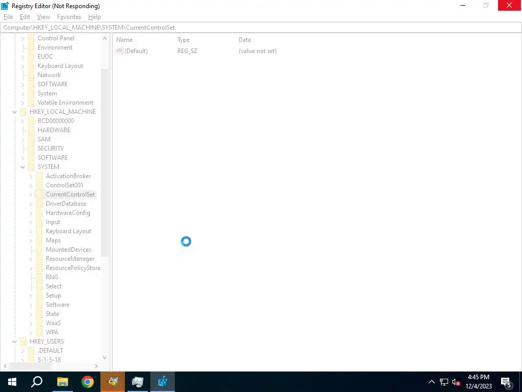
Task: Collapse the HKEY_LOCAL_MACHINE node
Action: pyautogui.click(x=15, y=112)
